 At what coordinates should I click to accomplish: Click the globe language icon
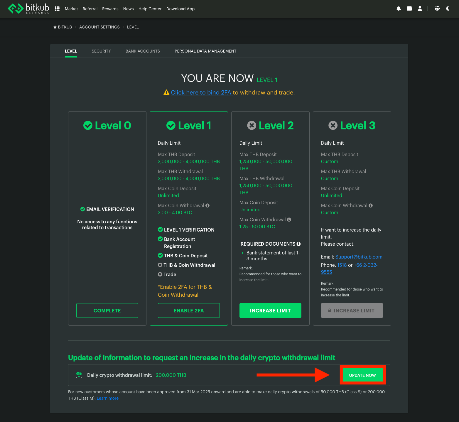437,9
